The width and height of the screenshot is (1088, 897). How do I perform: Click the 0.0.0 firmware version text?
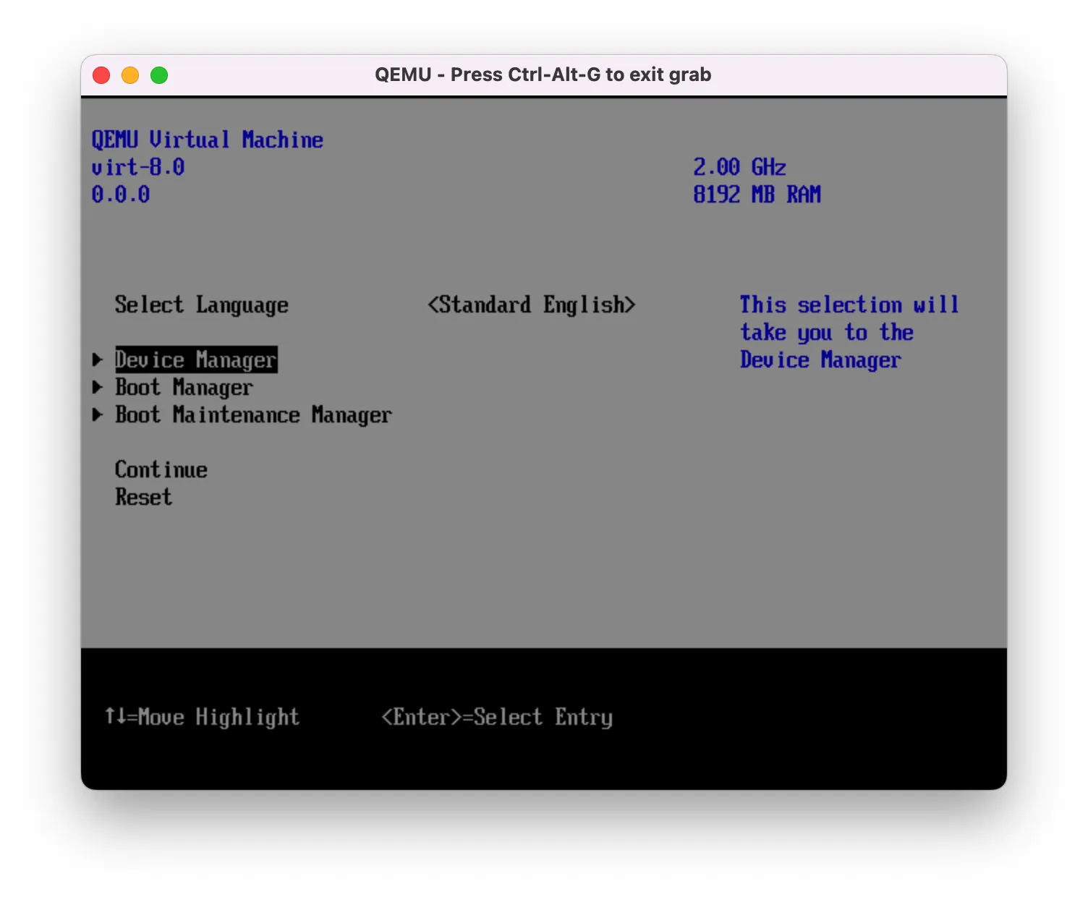(121, 195)
